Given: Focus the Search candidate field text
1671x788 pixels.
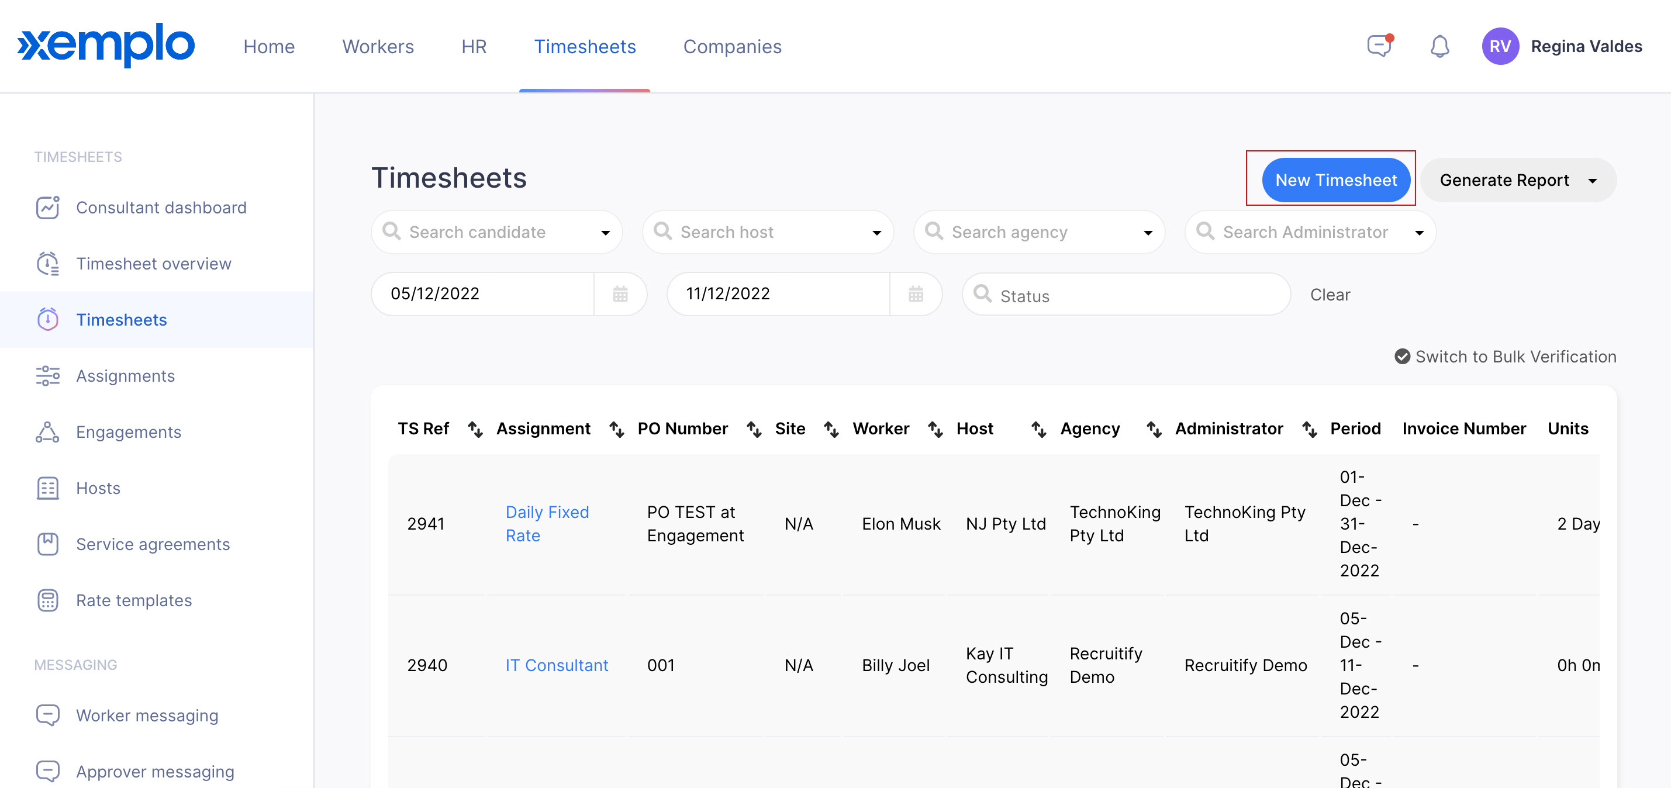Looking at the screenshot, I should click(x=478, y=233).
